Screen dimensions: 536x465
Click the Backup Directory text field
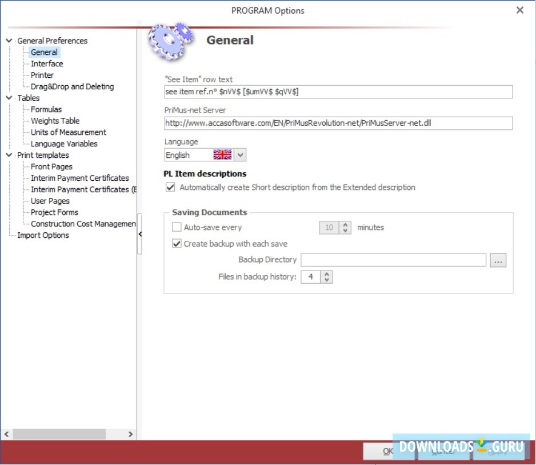[x=394, y=260]
